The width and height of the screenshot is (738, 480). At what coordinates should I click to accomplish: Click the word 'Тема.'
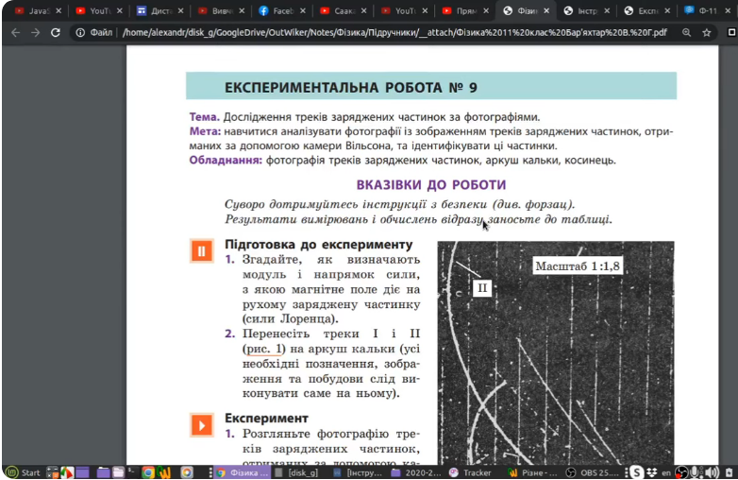(204, 117)
